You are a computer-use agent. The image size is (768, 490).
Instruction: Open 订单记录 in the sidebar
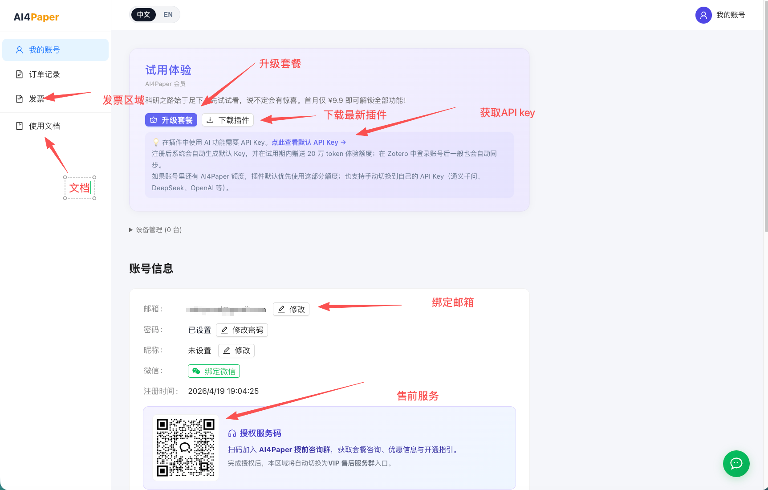(x=55, y=74)
